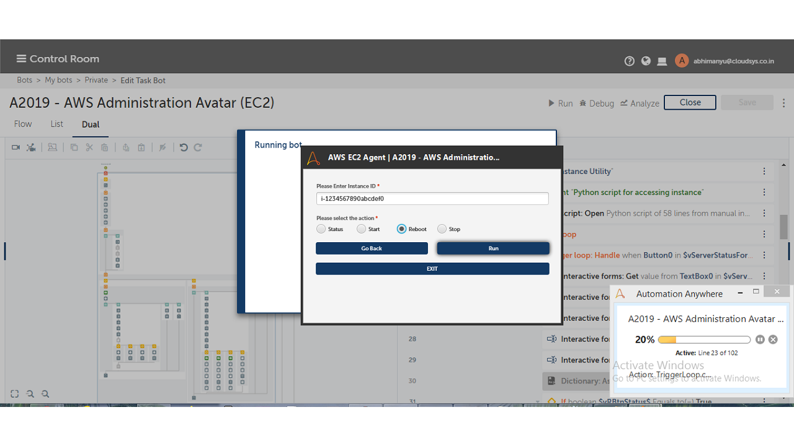Click the 'Edit Task Bot' breadcrumb text
Image resolution: width=794 pixels, height=446 pixels.
[x=143, y=81]
